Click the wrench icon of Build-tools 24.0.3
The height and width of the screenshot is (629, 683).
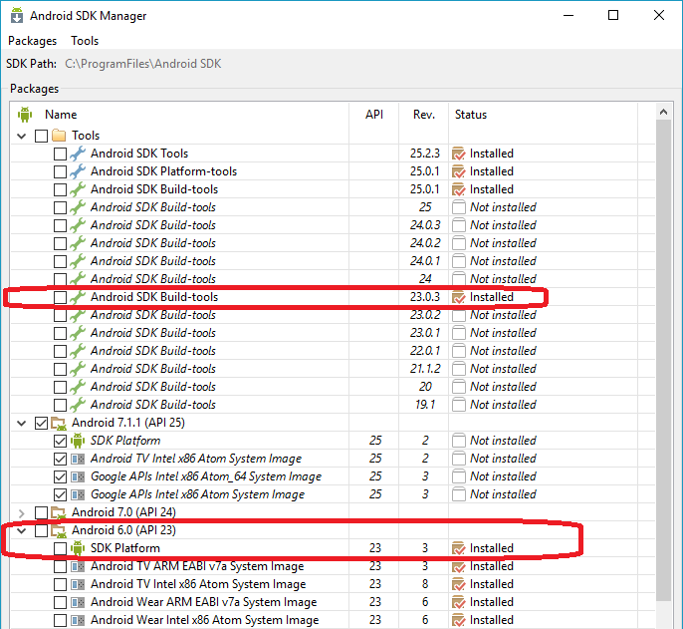[x=78, y=225]
